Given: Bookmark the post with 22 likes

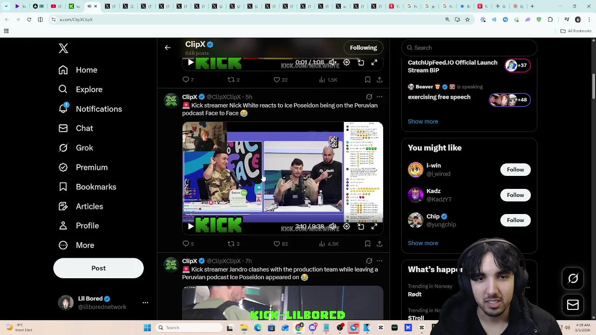Looking at the screenshot, I should 367,80.
